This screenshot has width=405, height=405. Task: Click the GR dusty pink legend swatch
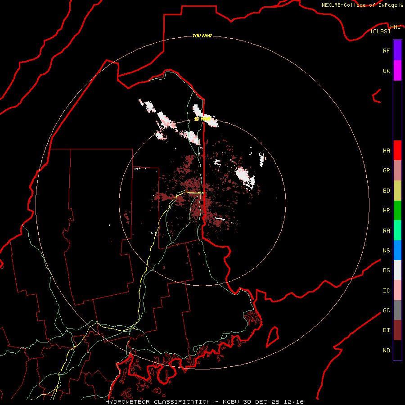[x=397, y=171]
